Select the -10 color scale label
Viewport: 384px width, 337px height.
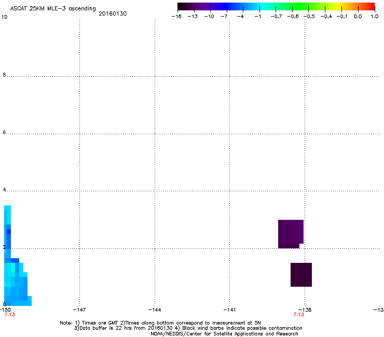pos(209,17)
